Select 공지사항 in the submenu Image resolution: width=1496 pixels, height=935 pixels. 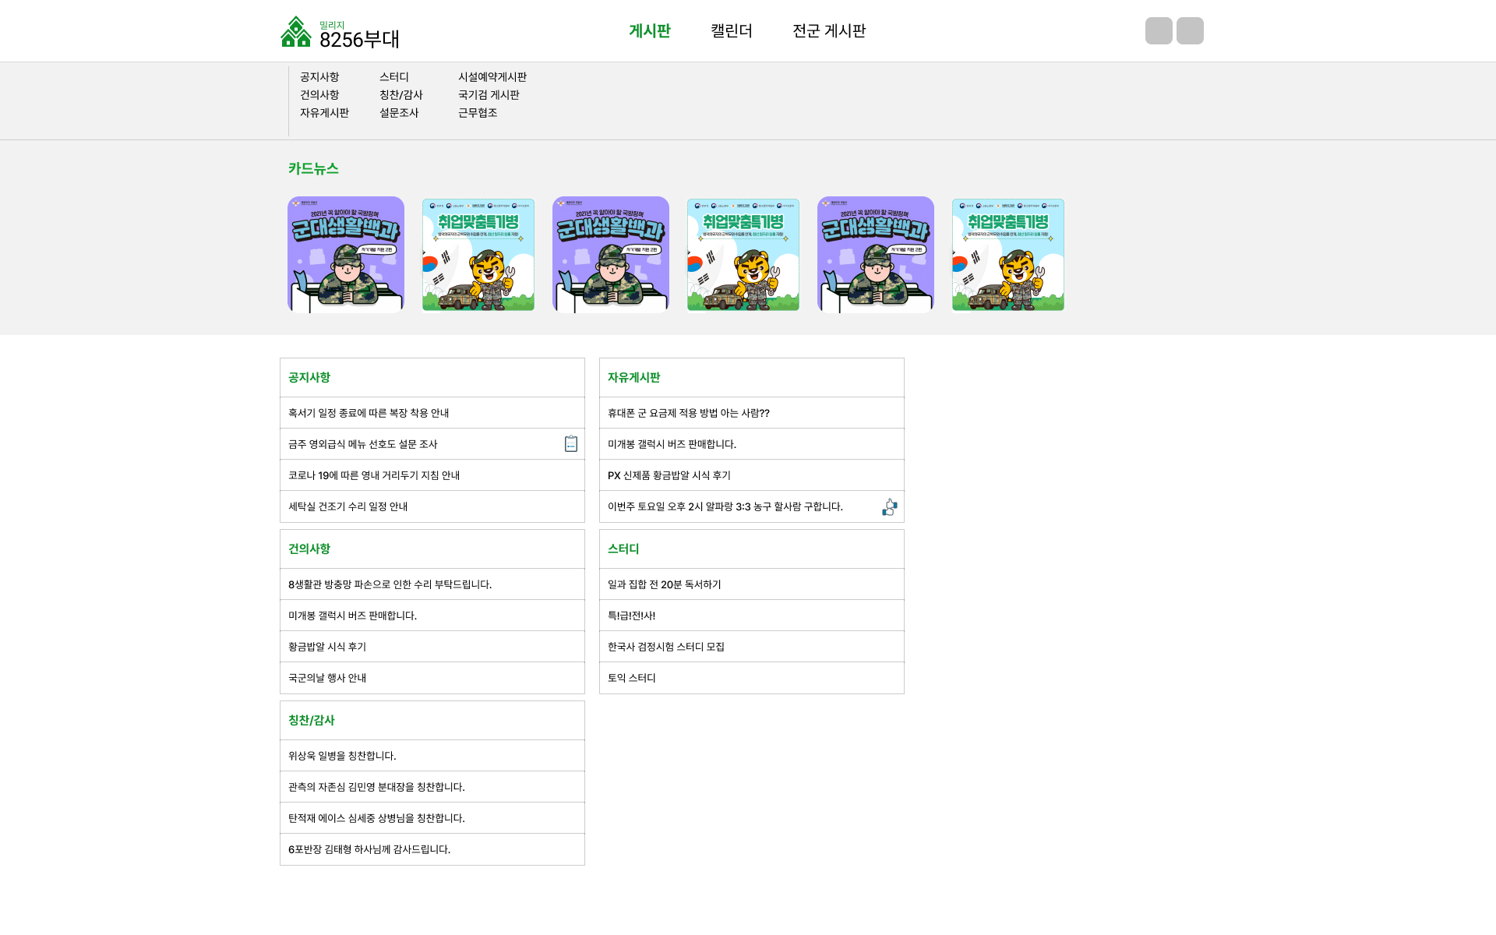click(319, 77)
